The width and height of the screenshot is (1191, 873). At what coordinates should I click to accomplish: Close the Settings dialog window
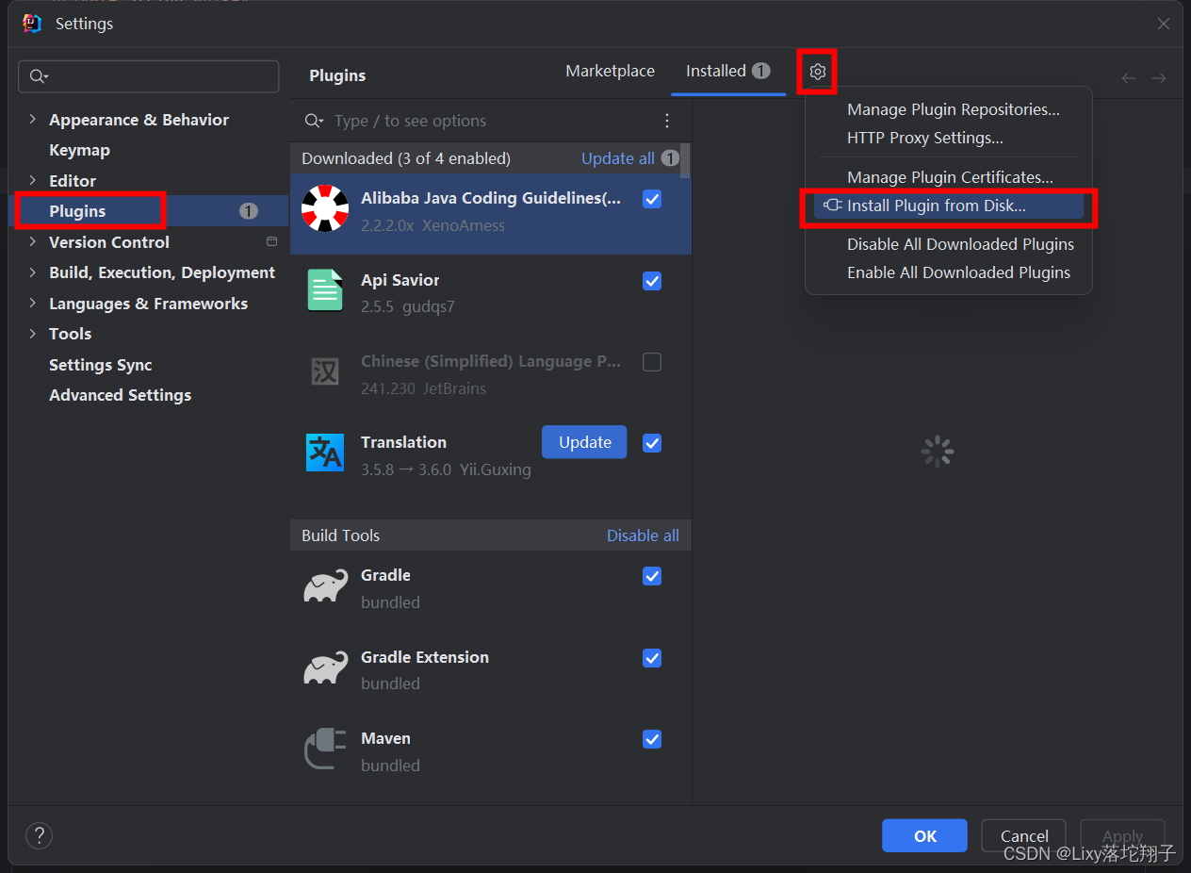(x=1164, y=24)
